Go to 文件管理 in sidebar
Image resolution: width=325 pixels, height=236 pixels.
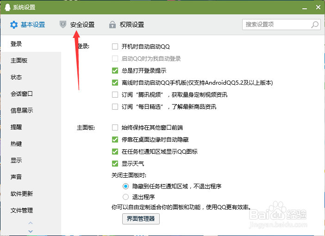pyautogui.click(x=31, y=210)
